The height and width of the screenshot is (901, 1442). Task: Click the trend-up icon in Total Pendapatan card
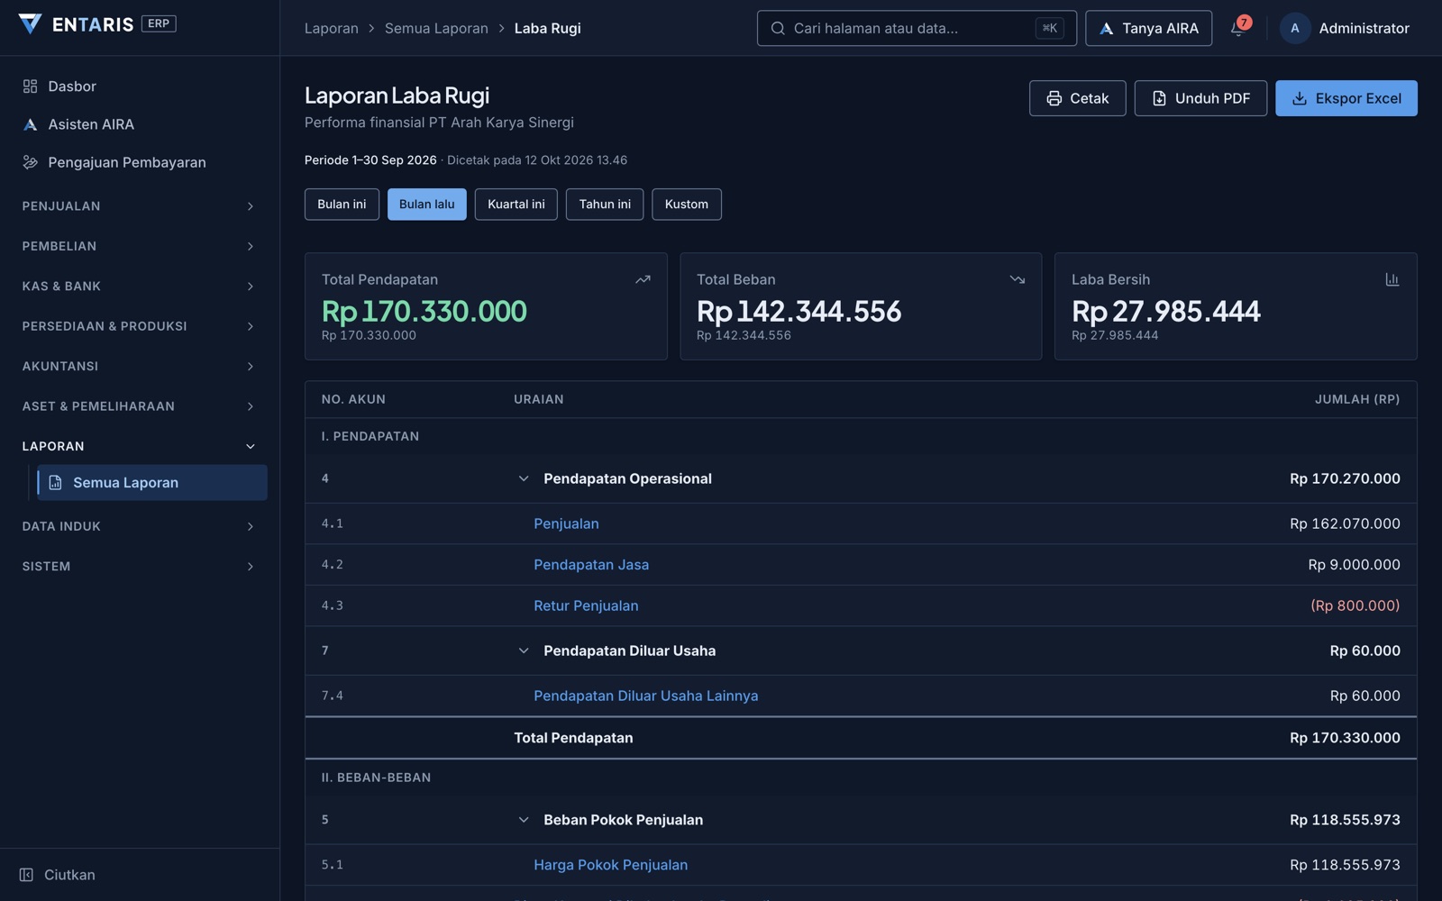(x=643, y=279)
